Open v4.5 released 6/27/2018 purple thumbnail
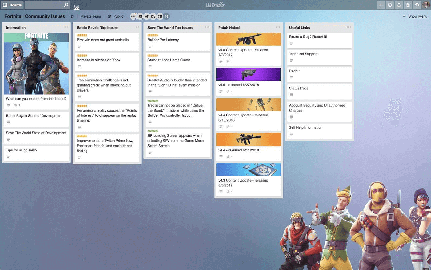The image size is (431, 270). (249, 74)
